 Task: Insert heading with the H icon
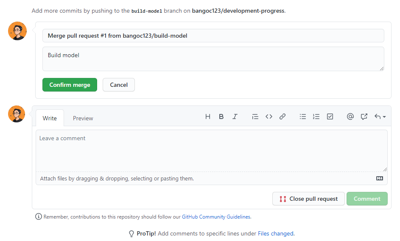(x=208, y=116)
